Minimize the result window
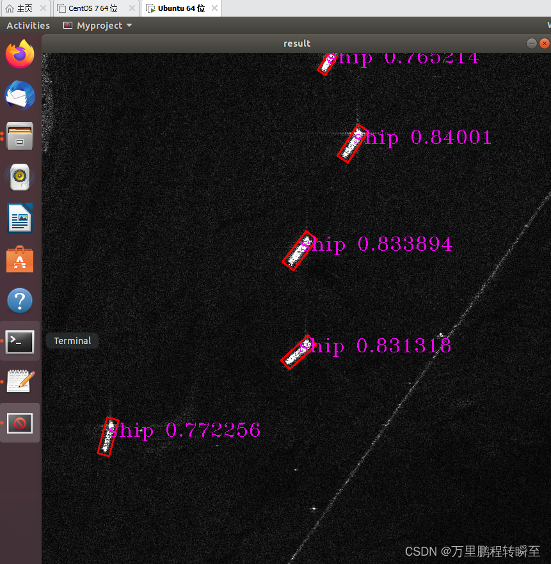The height and width of the screenshot is (564, 551). tap(532, 43)
